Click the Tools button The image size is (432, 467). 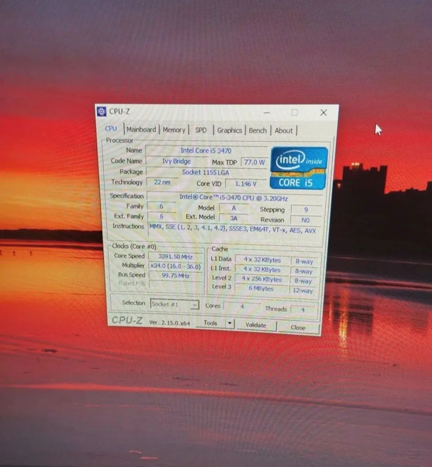tap(211, 323)
